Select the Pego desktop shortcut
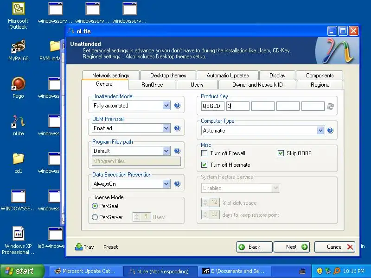 tap(18, 88)
